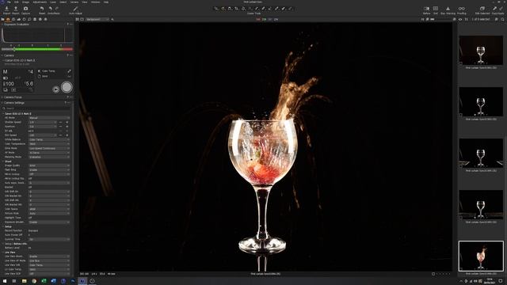Image resolution: width=507 pixels, height=285 pixels.
Task: Open the Camera menu
Action: [74, 2]
